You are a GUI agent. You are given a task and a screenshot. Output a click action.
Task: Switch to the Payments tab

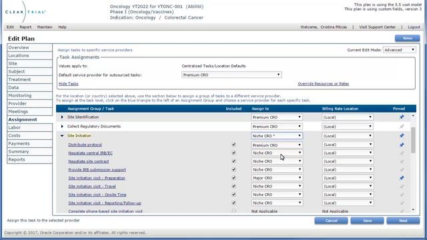point(29,144)
